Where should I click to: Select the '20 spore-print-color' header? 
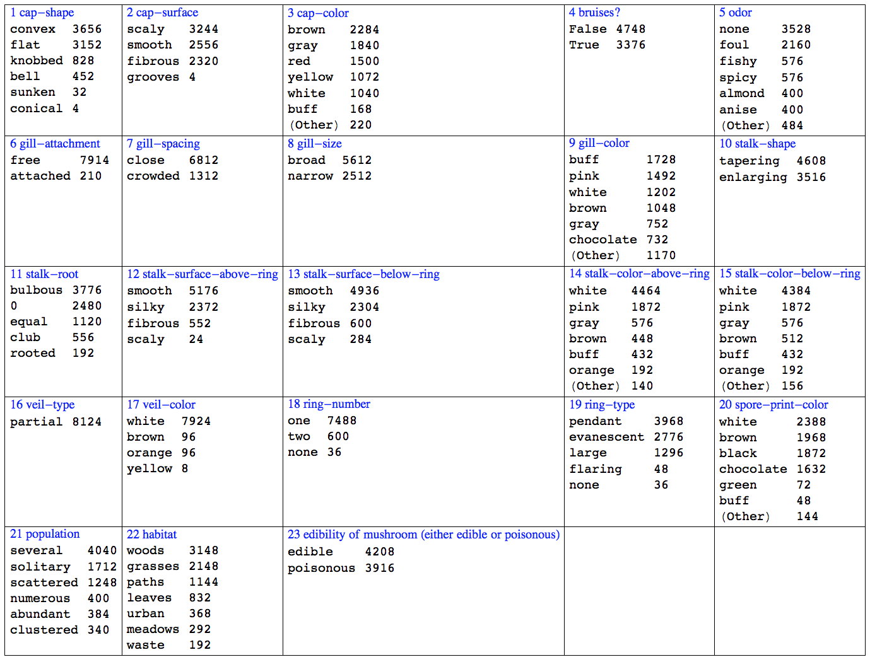click(x=773, y=405)
